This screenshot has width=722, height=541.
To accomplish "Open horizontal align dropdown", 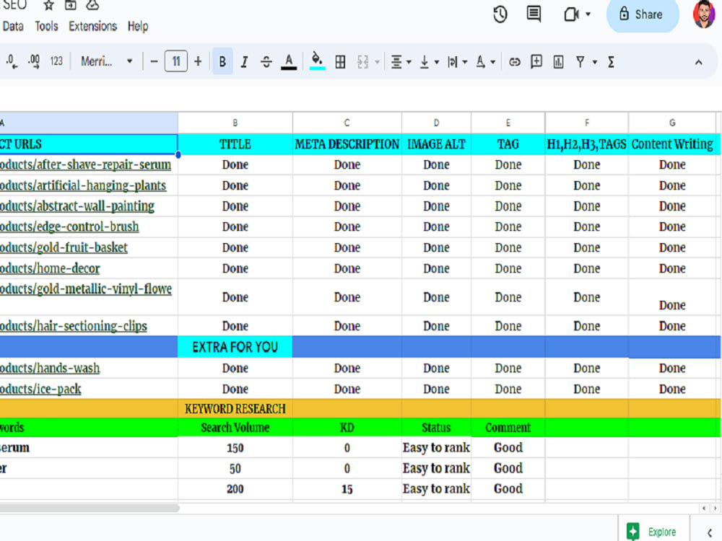I will [401, 61].
